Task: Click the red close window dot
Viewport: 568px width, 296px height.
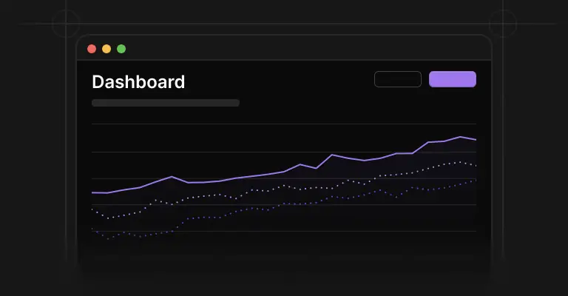Action: [x=92, y=49]
